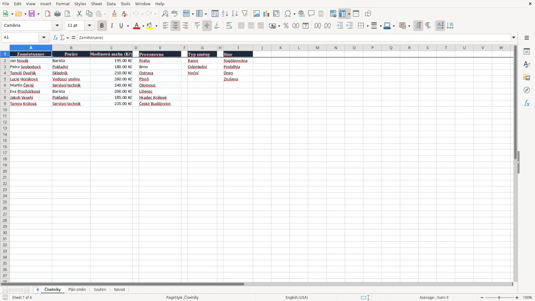535x301 pixels.
Task: Toggle Align Right
Action: coord(185,26)
